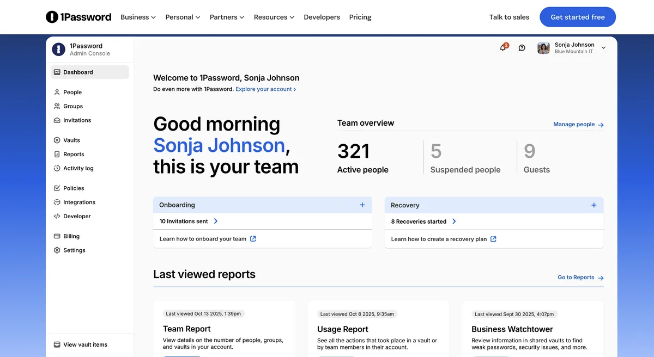Click external link icon for recovery plan
The height and width of the screenshot is (357, 654).
pyautogui.click(x=493, y=239)
